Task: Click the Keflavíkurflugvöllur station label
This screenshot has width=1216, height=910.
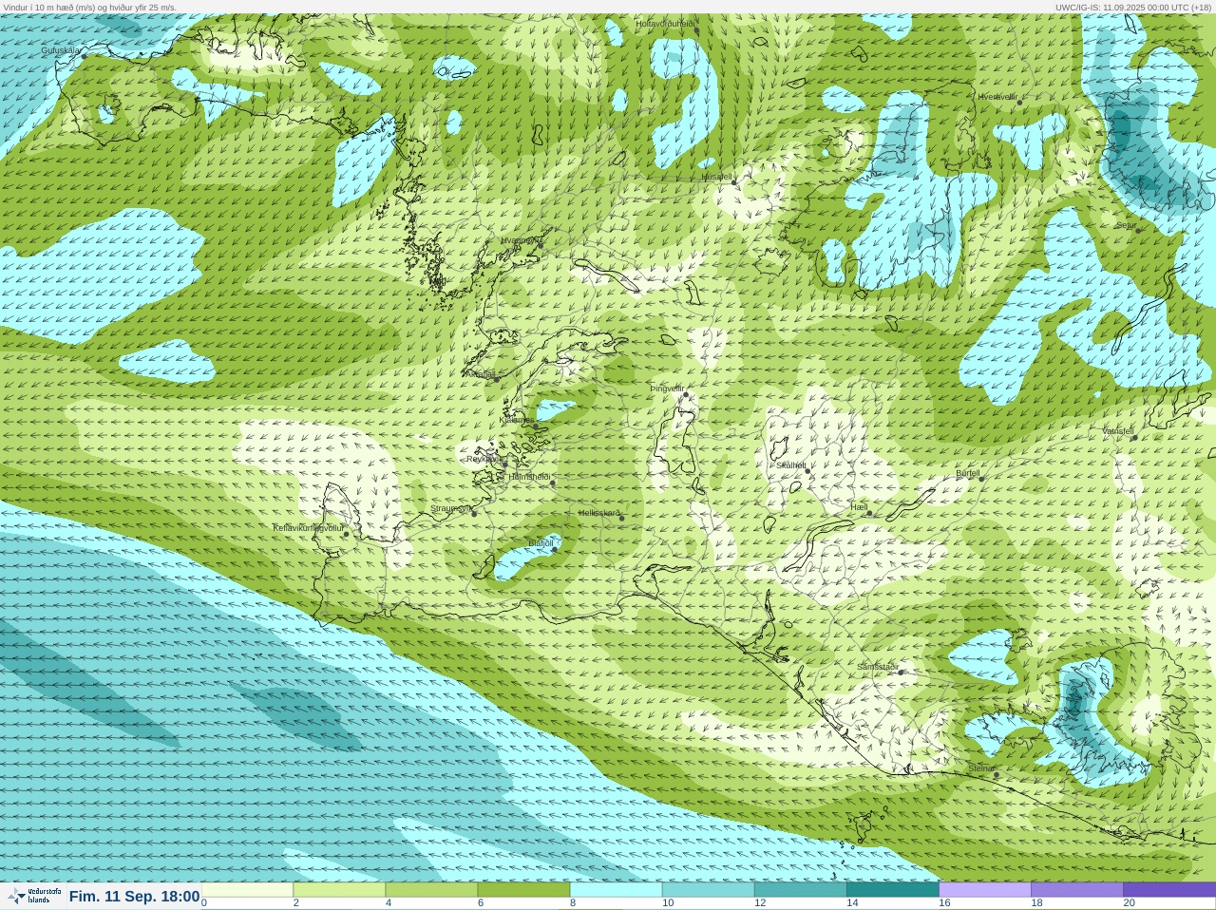Action: (x=308, y=527)
